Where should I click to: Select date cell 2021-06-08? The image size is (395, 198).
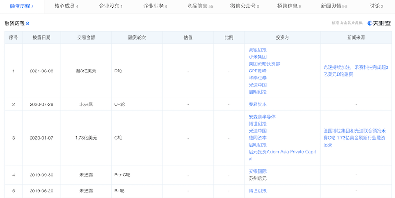(x=41, y=71)
